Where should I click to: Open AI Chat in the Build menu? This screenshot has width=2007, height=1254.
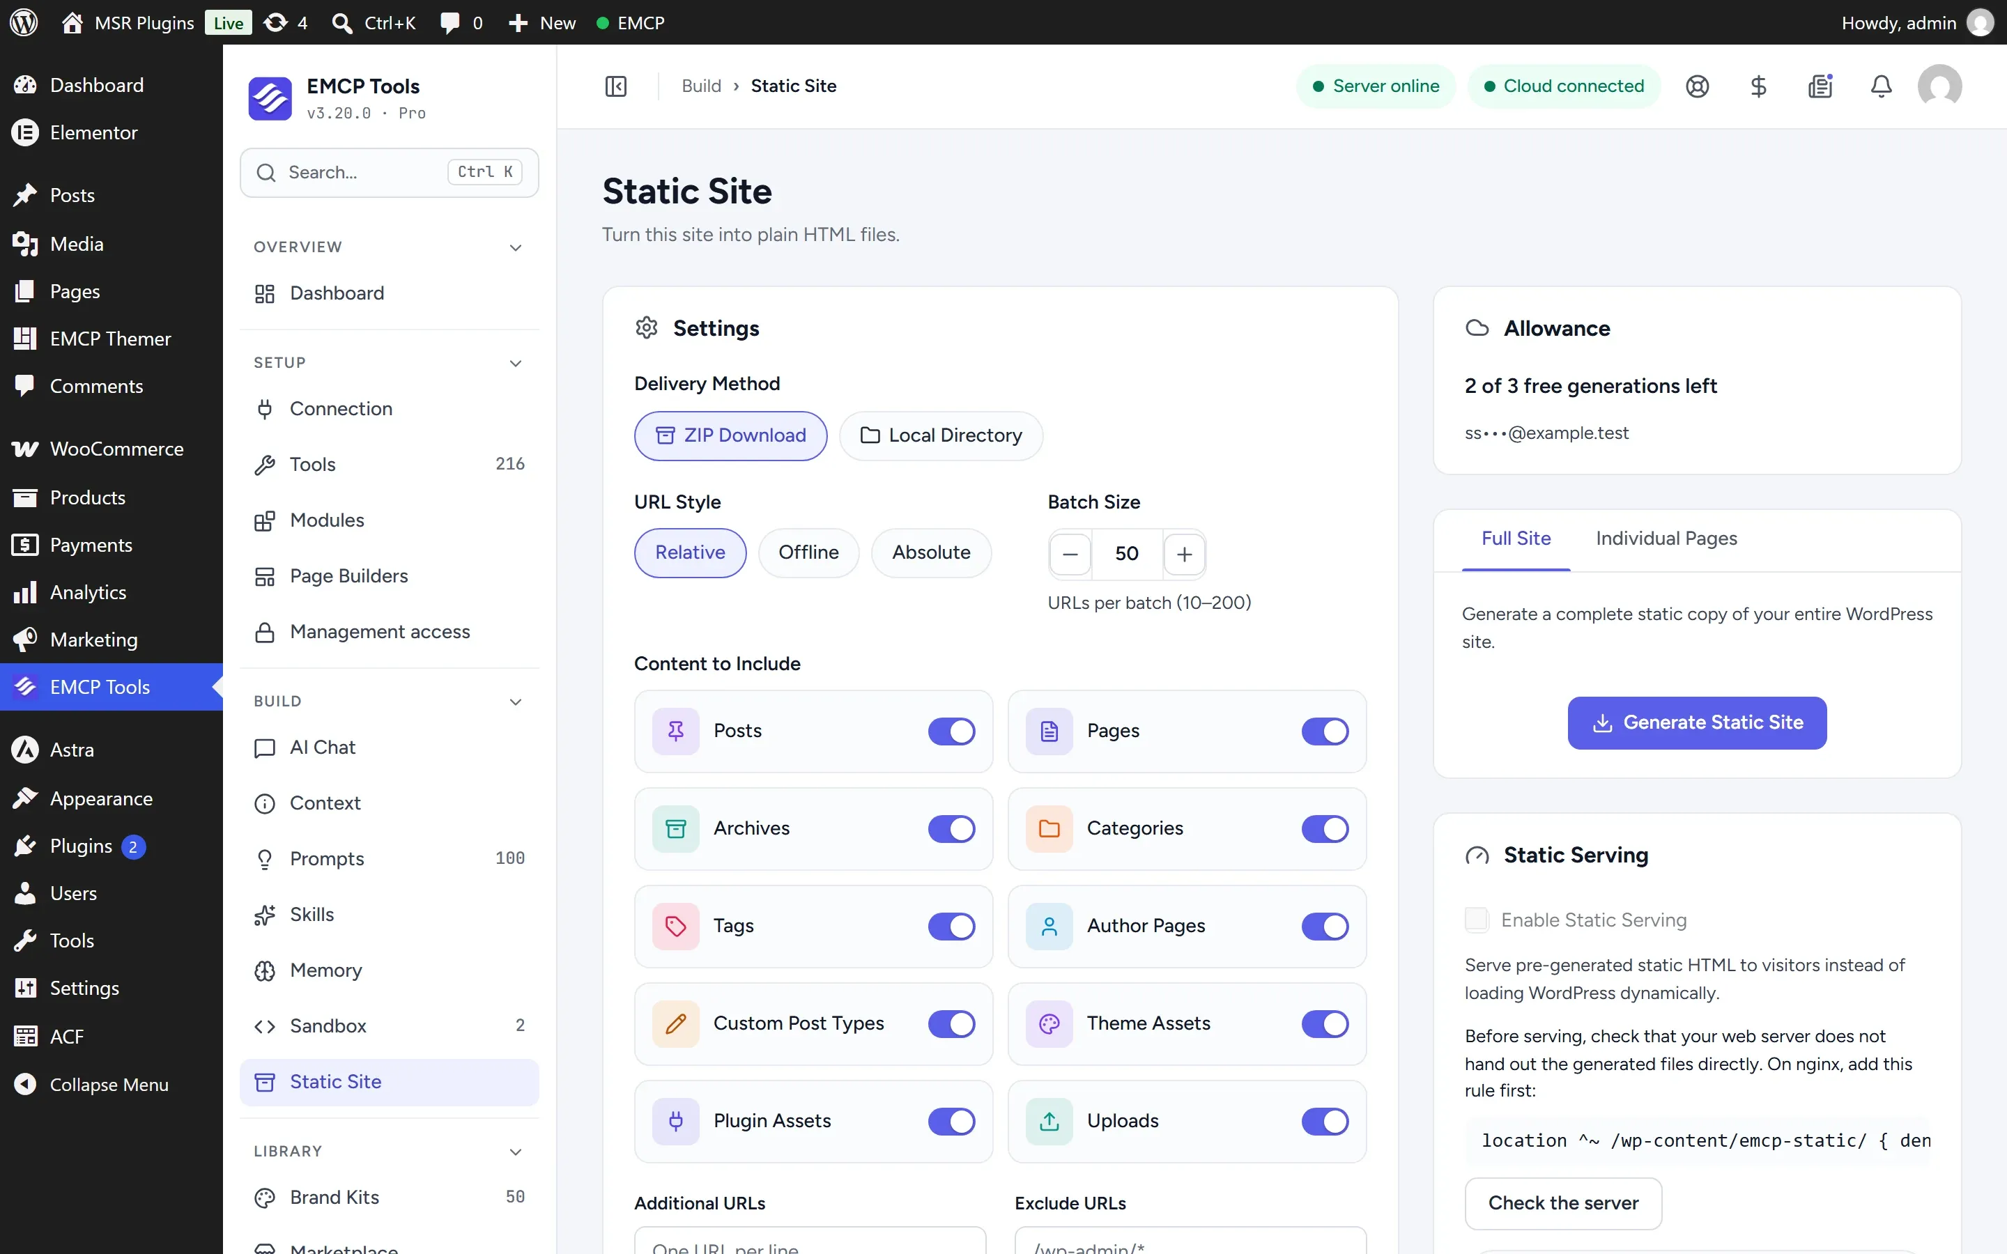tap(389, 748)
